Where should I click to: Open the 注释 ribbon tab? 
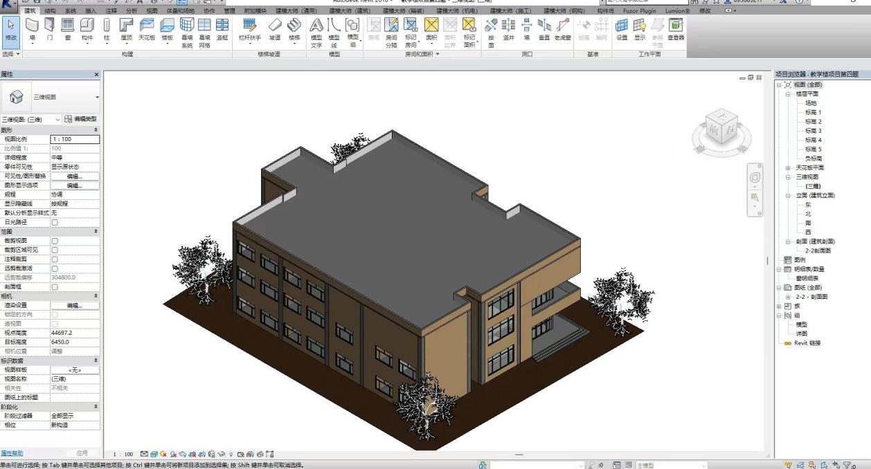111,11
